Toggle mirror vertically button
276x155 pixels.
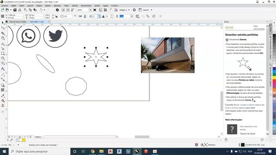click(x=85, y=16)
